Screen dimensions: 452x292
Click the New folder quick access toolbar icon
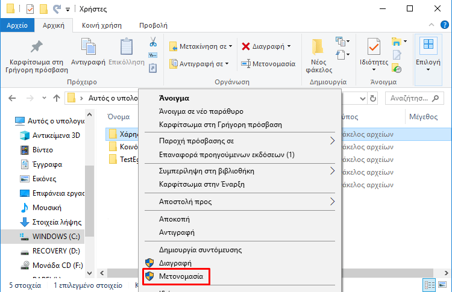tap(43, 9)
